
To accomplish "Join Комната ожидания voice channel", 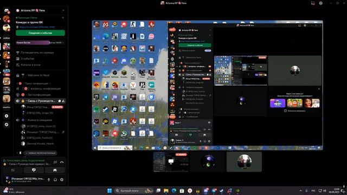I will click(40, 120).
